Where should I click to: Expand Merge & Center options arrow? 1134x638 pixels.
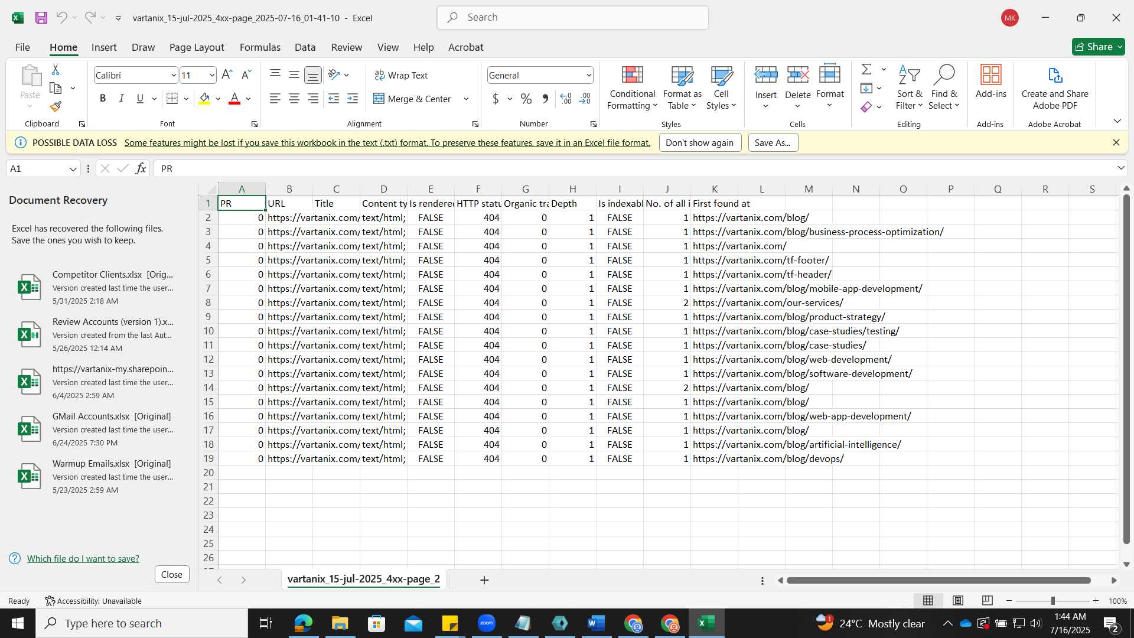coord(466,99)
